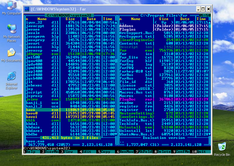Image resolution: width=234 pixels, height=166 pixels.
Task: Select the C:\WINDOWS\system32 panel title
Action: pos(69,15)
